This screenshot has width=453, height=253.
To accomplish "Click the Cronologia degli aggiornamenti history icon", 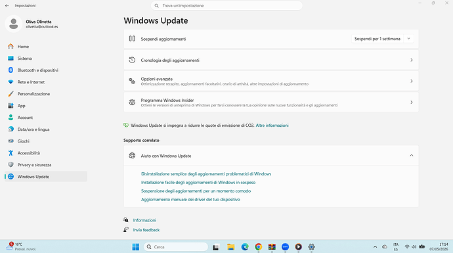I will tap(132, 60).
